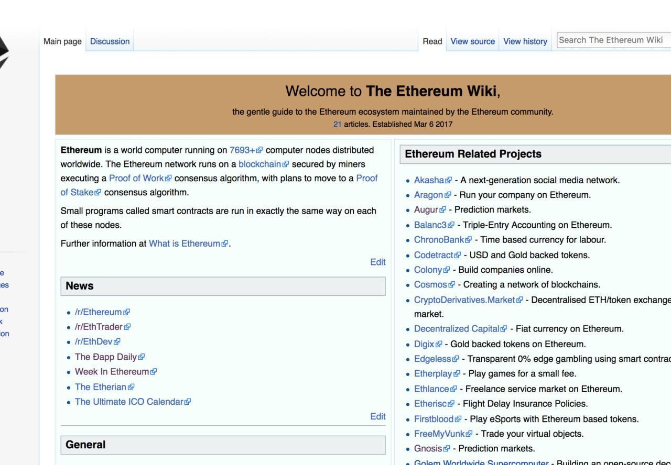Click the external-link icon beside The Etherian
Viewport: 671px width, 465px height.
click(x=131, y=387)
